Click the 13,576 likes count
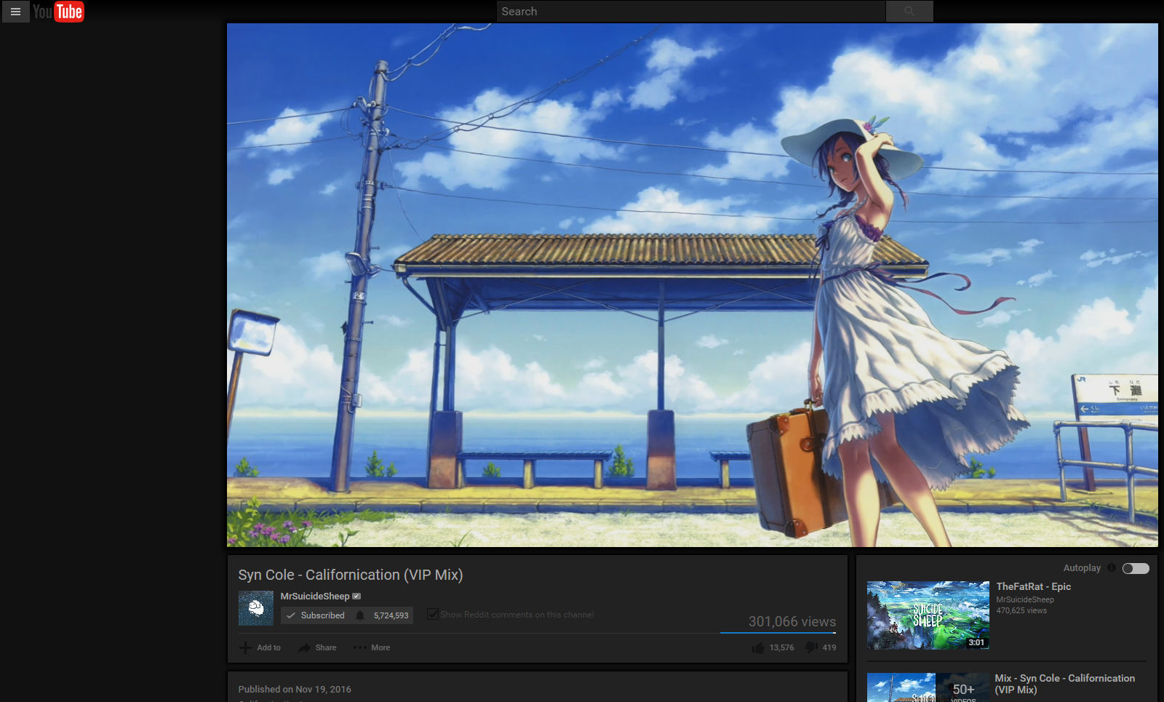The image size is (1164, 702). [781, 647]
